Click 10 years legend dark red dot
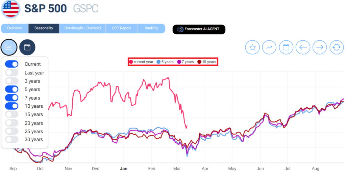Viewport: 346px width, 174px height. tap(199, 62)
